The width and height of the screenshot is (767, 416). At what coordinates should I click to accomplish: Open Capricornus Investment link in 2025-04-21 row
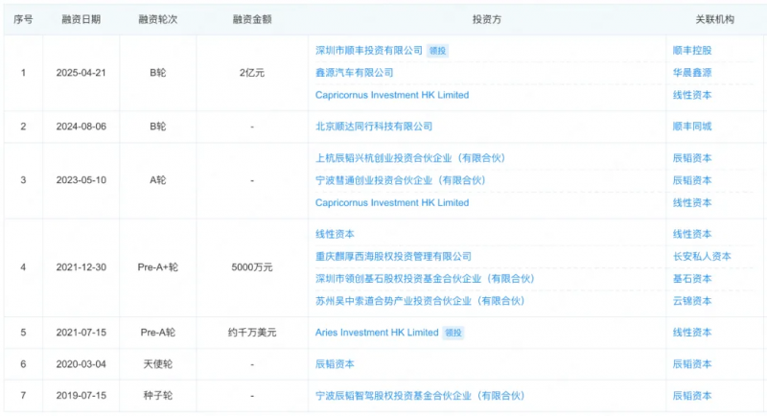(x=392, y=95)
